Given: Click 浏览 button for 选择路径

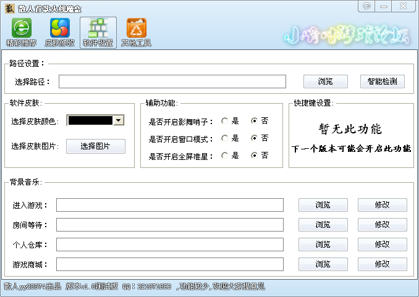Looking at the screenshot, I should click(326, 82).
